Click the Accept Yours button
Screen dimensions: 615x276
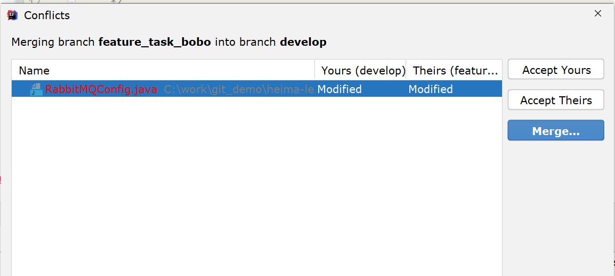[x=556, y=70]
